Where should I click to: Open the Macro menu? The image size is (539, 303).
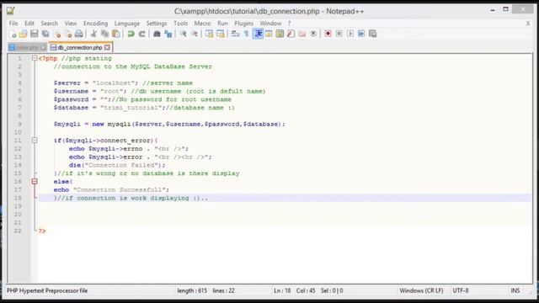click(202, 24)
